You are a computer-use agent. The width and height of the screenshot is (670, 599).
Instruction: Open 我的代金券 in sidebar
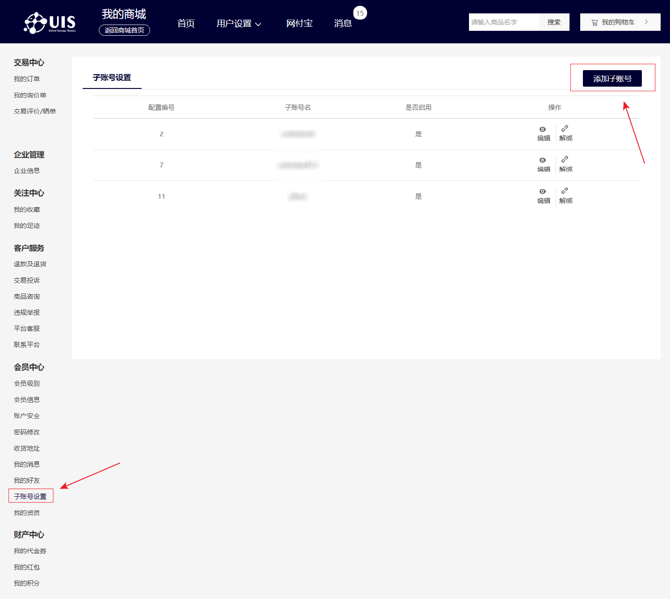(x=30, y=551)
